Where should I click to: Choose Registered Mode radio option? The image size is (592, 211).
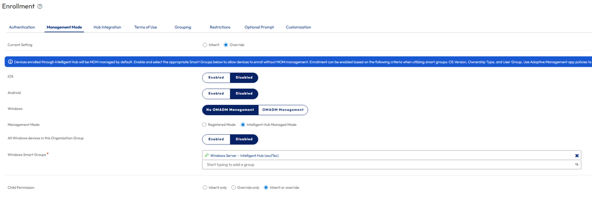(204, 125)
